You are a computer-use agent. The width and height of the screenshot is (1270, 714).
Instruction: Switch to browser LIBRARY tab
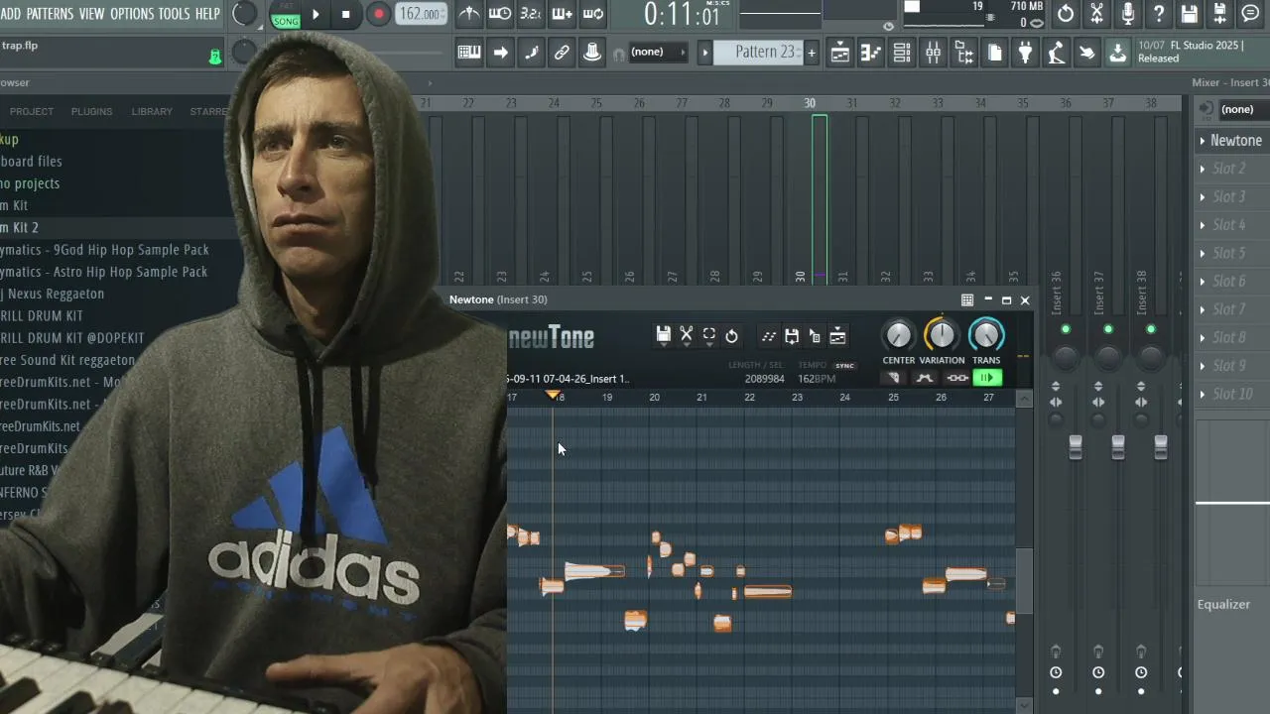pos(152,111)
